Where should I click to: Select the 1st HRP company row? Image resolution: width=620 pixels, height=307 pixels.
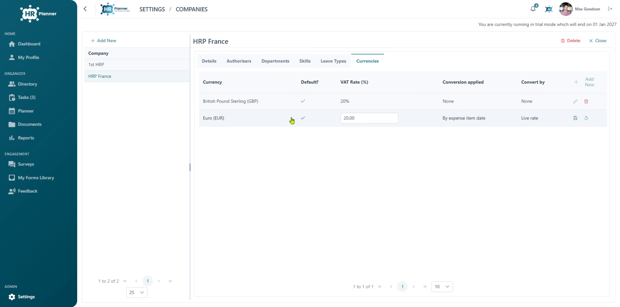click(137, 65)
